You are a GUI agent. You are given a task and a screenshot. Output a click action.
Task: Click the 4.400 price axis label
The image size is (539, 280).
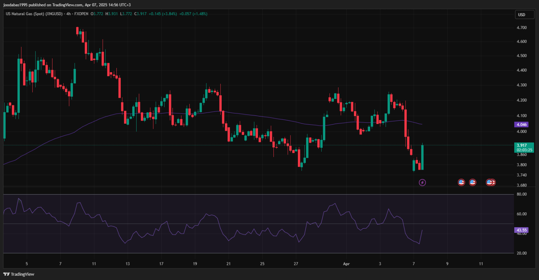[x=521, y=70]
